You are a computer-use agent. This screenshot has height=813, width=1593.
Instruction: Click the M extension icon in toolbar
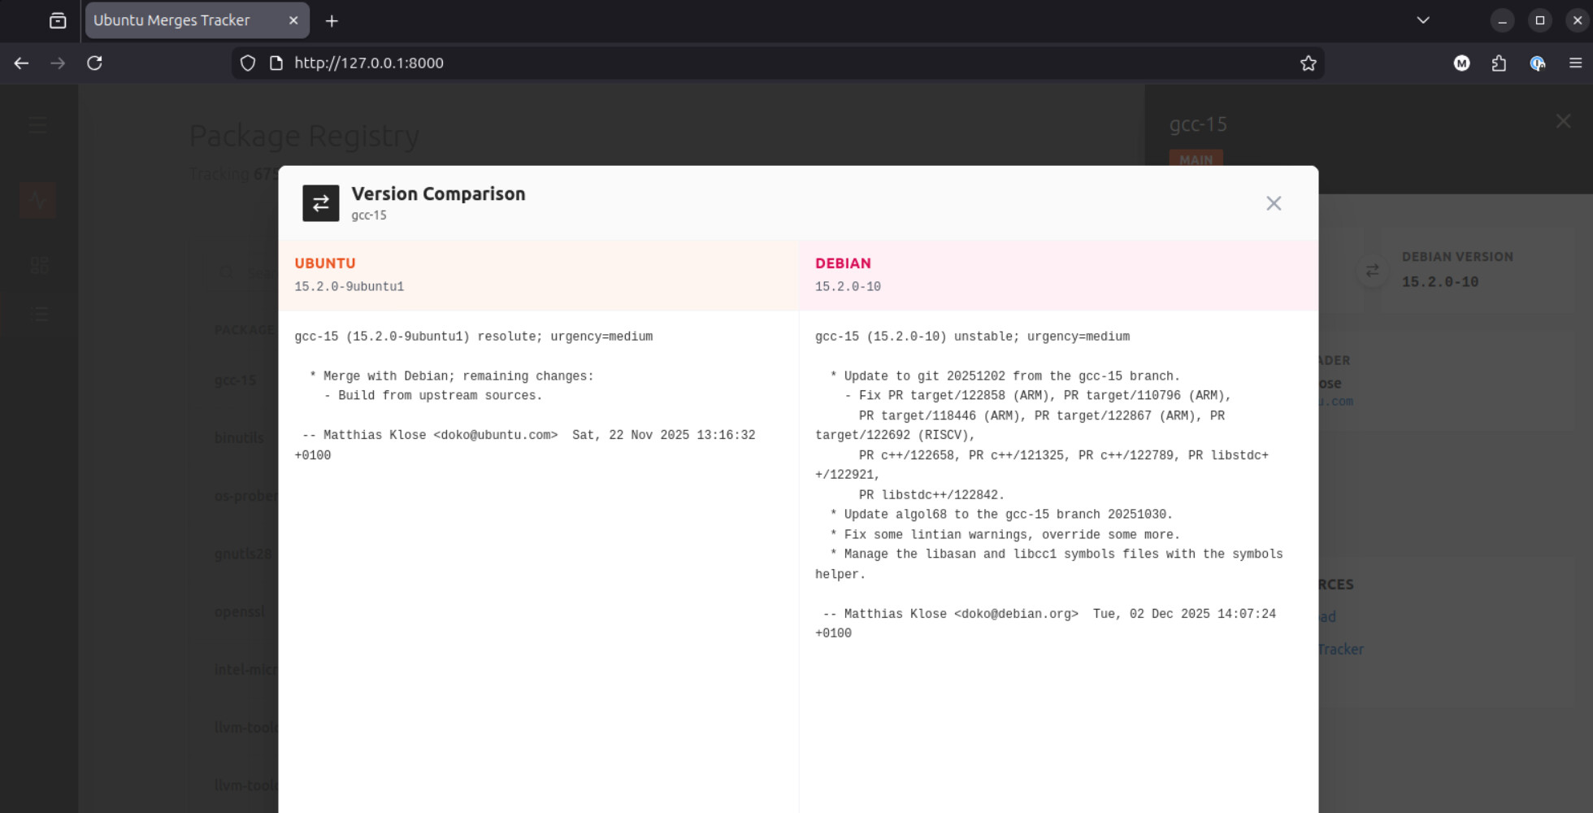(x=1461, y=63)
